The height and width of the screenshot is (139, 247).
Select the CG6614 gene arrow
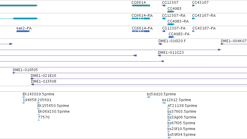[x=141, y=5]
